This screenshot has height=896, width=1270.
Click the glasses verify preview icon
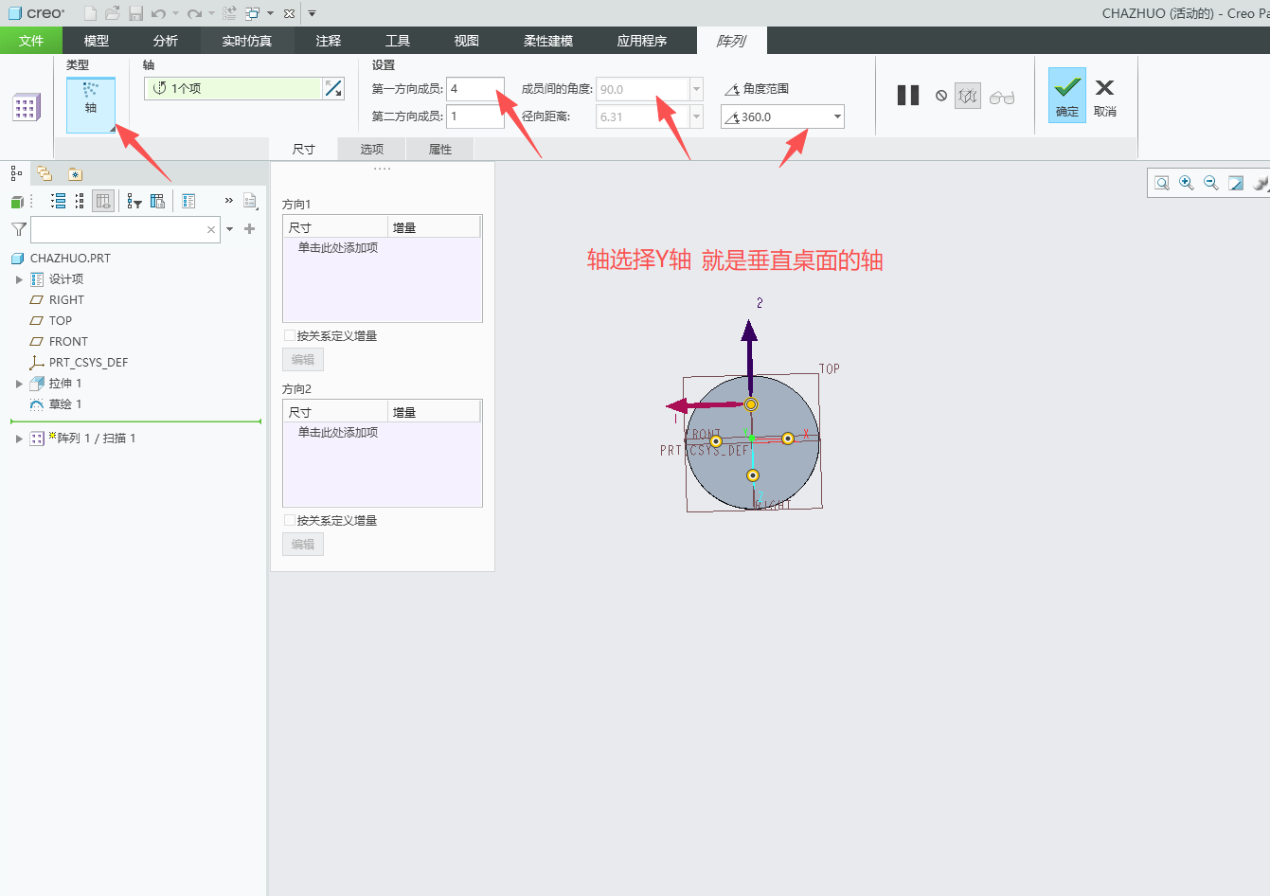[x=1002, y=97]
